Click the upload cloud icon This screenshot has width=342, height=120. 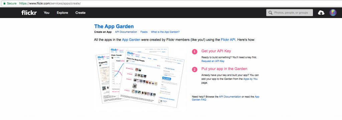[x=321, y=13]
